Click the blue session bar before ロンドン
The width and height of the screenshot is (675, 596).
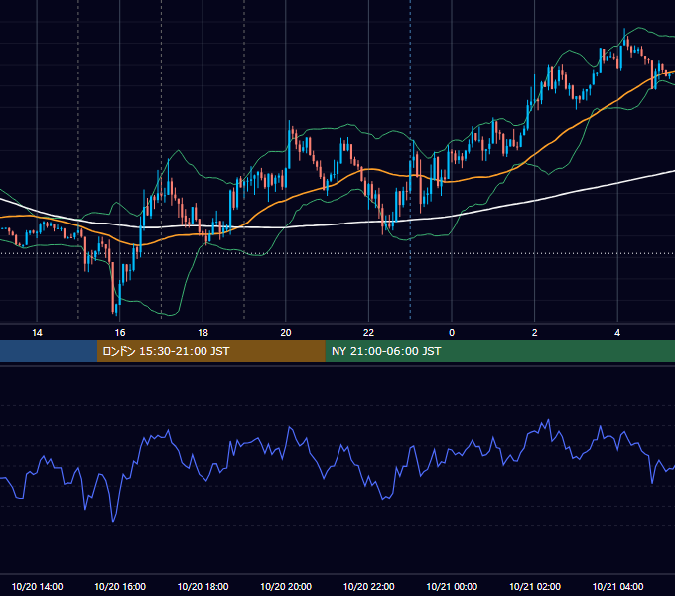point(49,351)
